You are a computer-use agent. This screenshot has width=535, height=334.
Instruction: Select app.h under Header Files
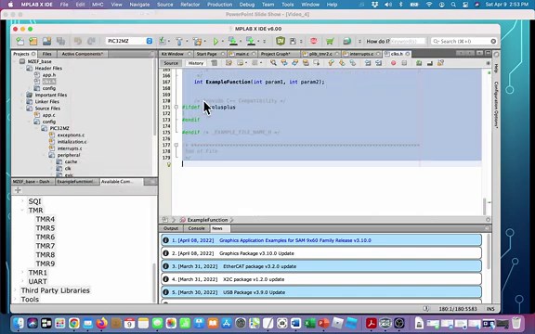[49, 74]
